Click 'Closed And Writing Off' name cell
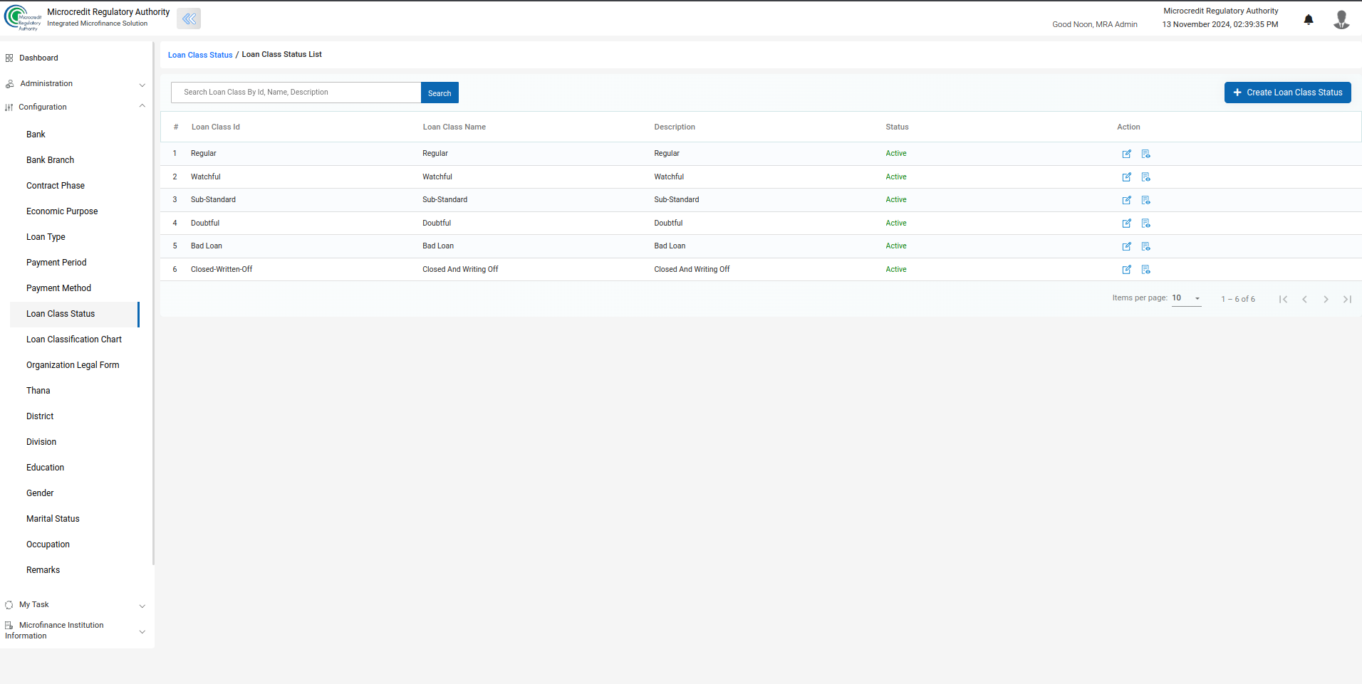 coord(460,269)
